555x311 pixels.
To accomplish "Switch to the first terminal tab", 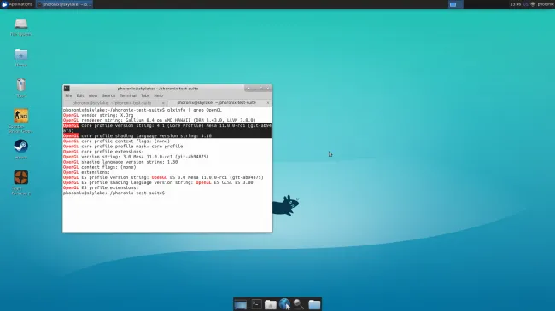I will pos(112,103).
